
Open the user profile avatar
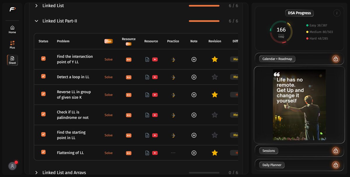(x=12, y=166)
